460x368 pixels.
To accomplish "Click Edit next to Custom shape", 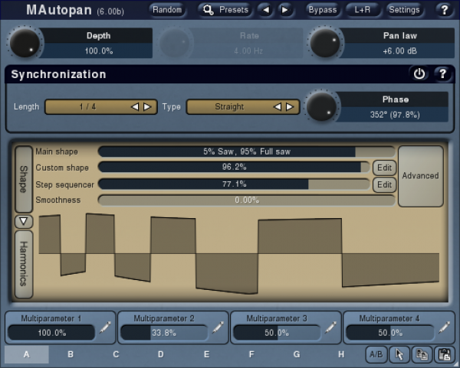I will (x=384, y=168).
